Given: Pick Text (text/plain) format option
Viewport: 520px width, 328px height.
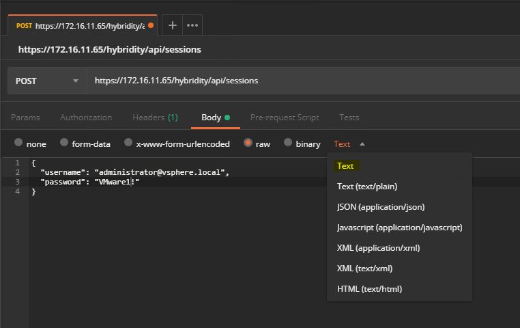Looking at the screenshot, I should pyautogui.click(x=367, y=187).
